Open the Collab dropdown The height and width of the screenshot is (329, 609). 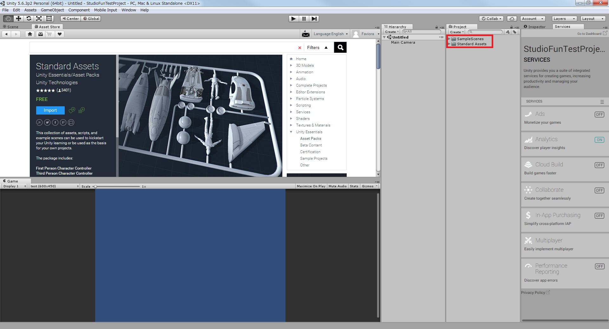click(x=492, y=19)
